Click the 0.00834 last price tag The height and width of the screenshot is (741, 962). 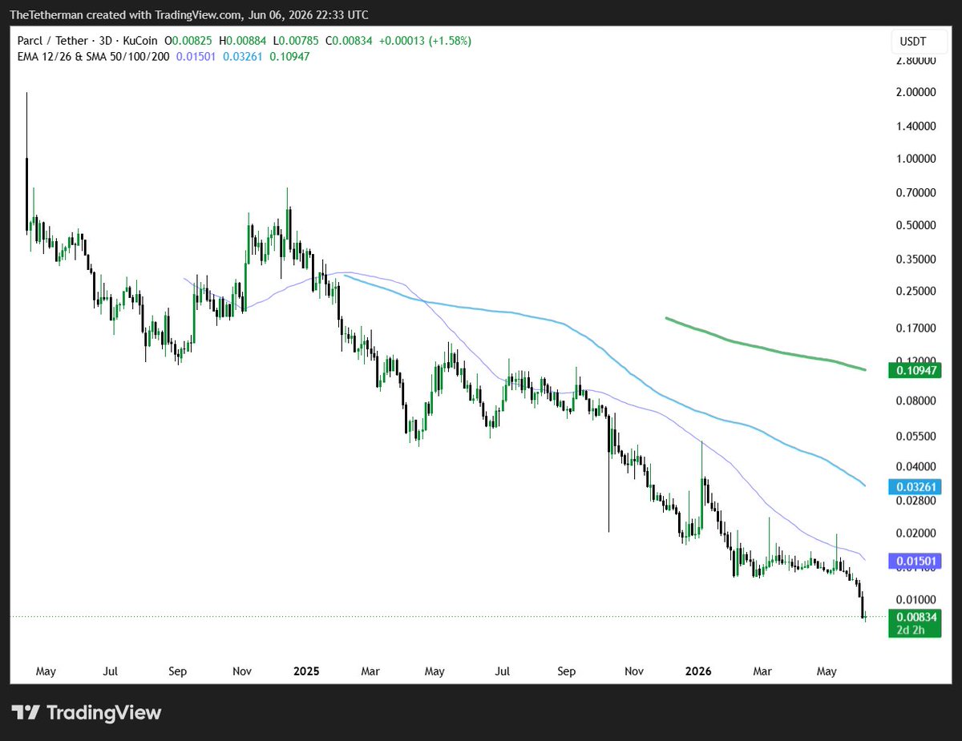coord(915,616)
